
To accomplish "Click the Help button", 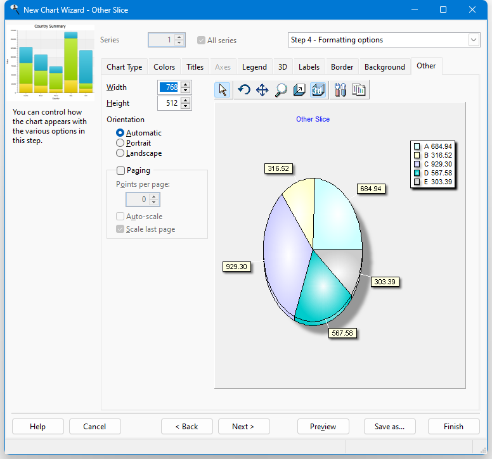I will [37, 427].
